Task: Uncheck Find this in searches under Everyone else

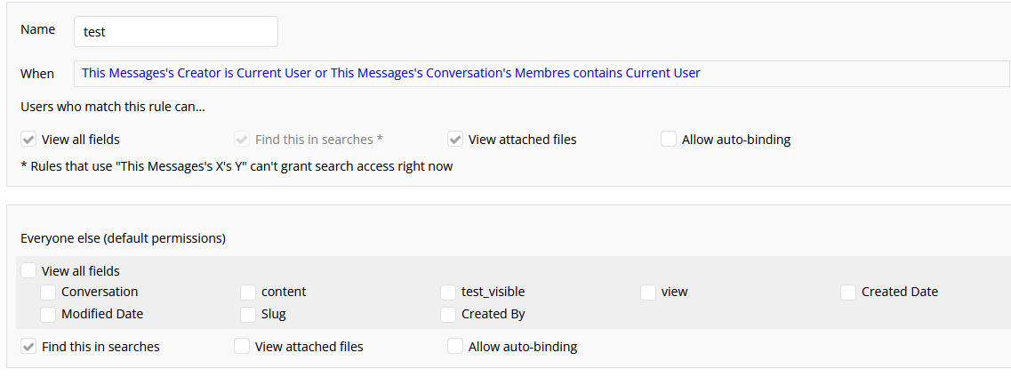Action: click(28, 347)
